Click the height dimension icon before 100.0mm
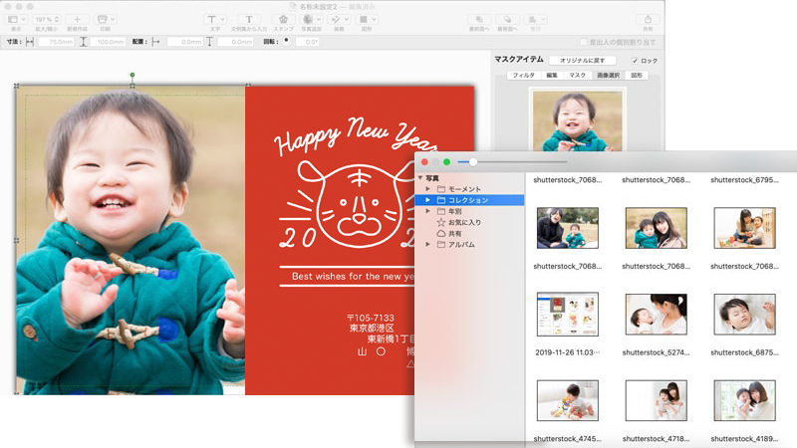The image size is (797, 448). 84,42
